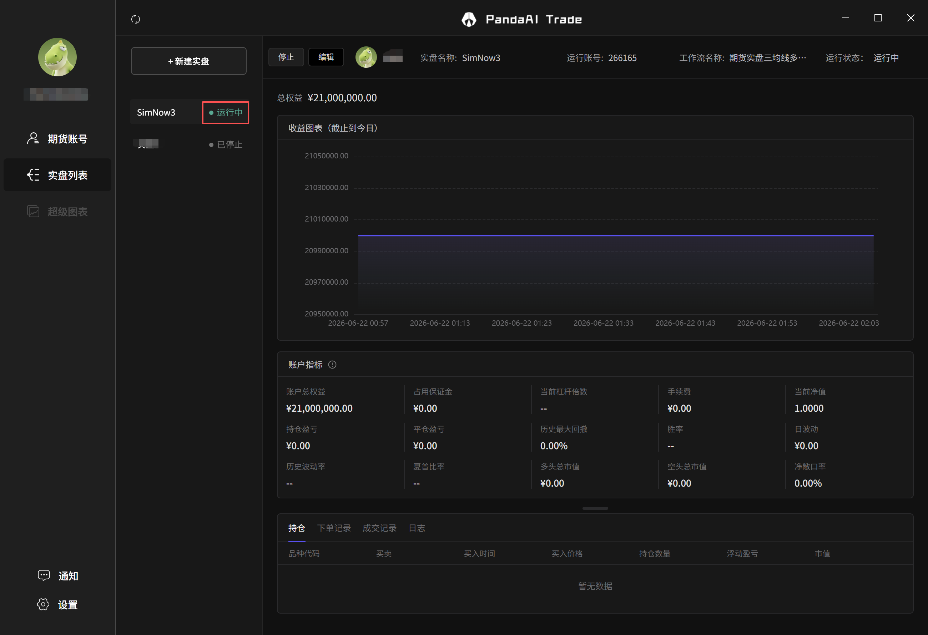Image resolution: width=928 pixels, height=635 pixels.
Task: Click the 运行账号: 266165 text
Action: coord(601,58)
